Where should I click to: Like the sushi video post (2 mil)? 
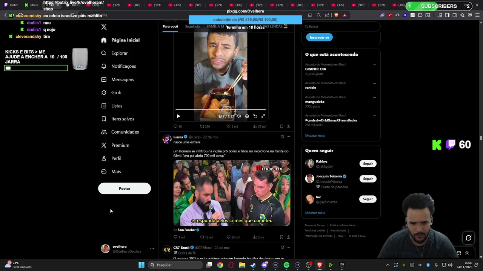pyautogui.click(x=232, y=126)
